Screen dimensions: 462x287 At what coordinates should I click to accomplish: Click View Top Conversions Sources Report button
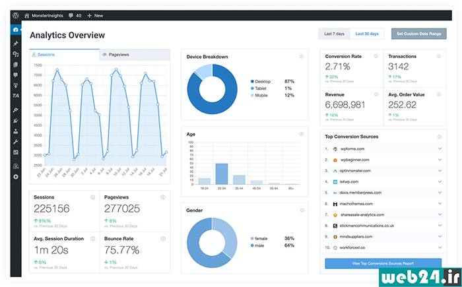[x=383, y=263]
